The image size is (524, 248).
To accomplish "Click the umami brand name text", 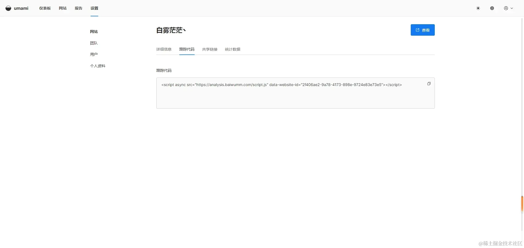I will pyautogui.click(x=21, y=8).
